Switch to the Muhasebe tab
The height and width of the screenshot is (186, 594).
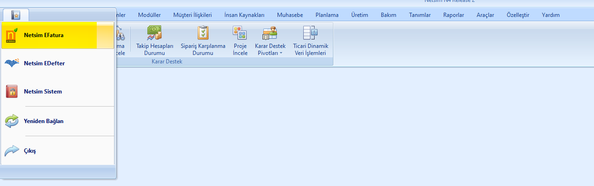pyautogui.click(x=290, y=15)
